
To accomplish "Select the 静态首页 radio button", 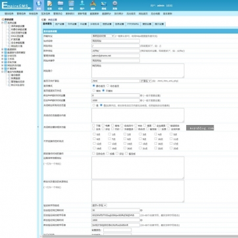I will [94, 85].
